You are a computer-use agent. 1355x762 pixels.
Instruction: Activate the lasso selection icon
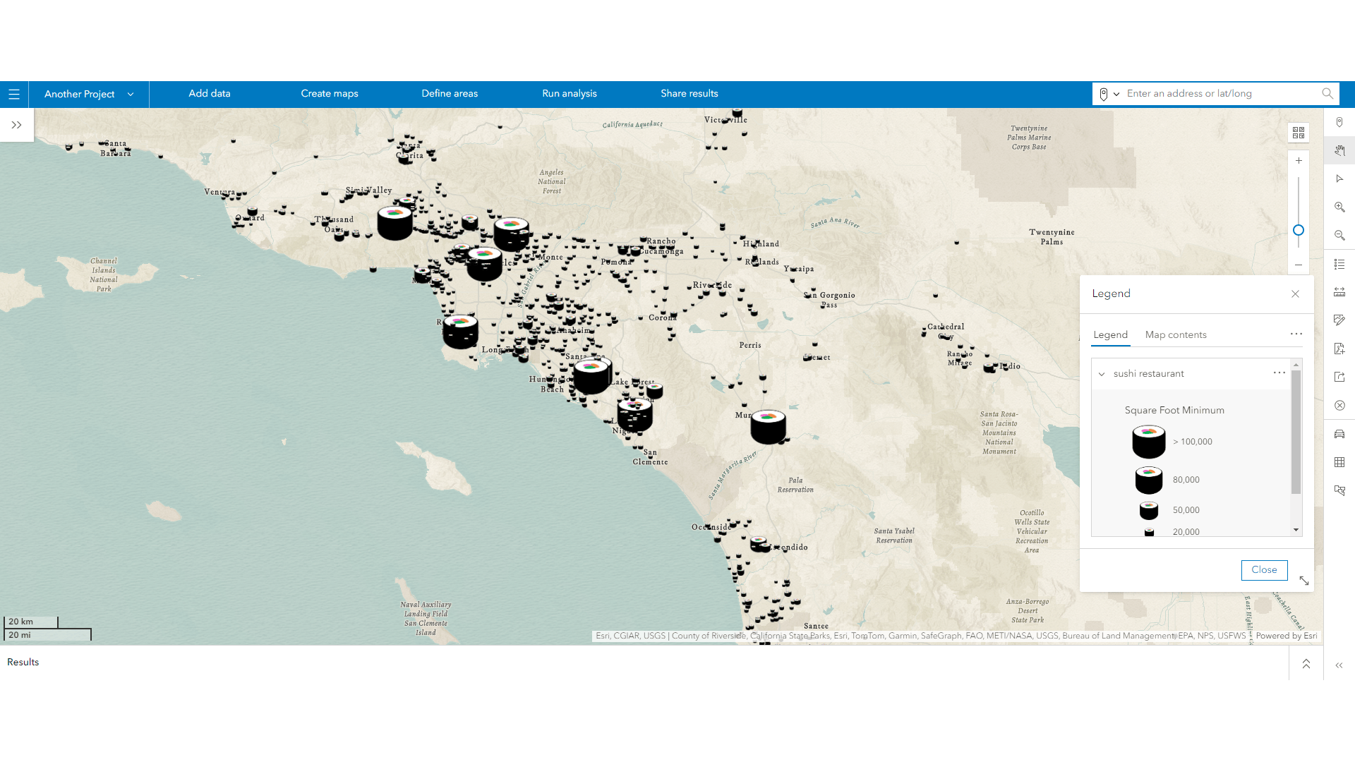coord(1339,490)
